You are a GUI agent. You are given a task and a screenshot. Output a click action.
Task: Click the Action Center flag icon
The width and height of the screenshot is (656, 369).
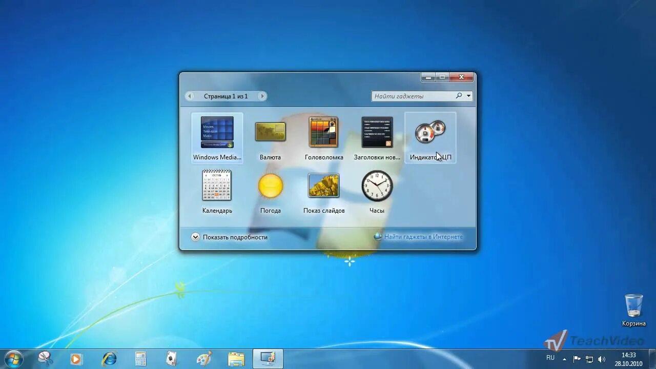577,359
